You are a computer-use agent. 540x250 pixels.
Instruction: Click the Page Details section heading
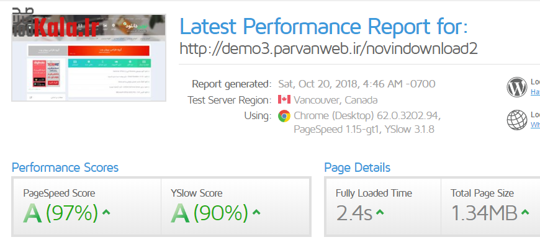[358, 167]
